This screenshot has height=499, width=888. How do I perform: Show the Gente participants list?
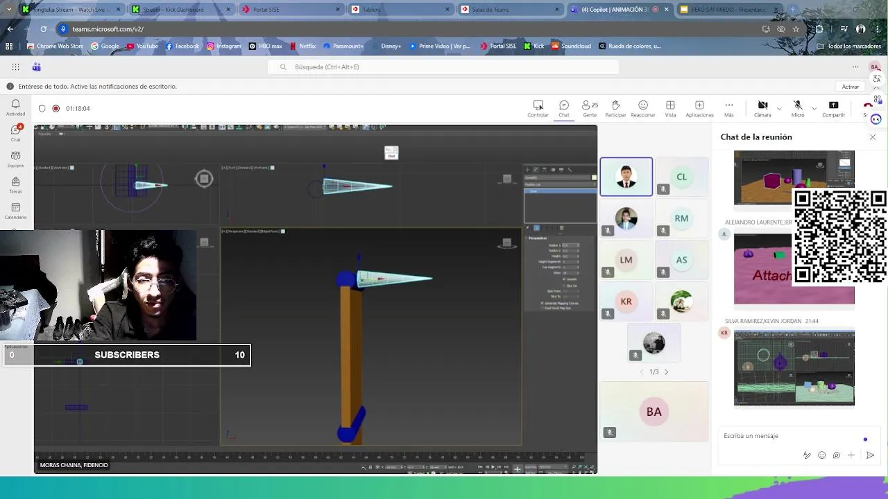pyautogui.click(x=590, y=108)
